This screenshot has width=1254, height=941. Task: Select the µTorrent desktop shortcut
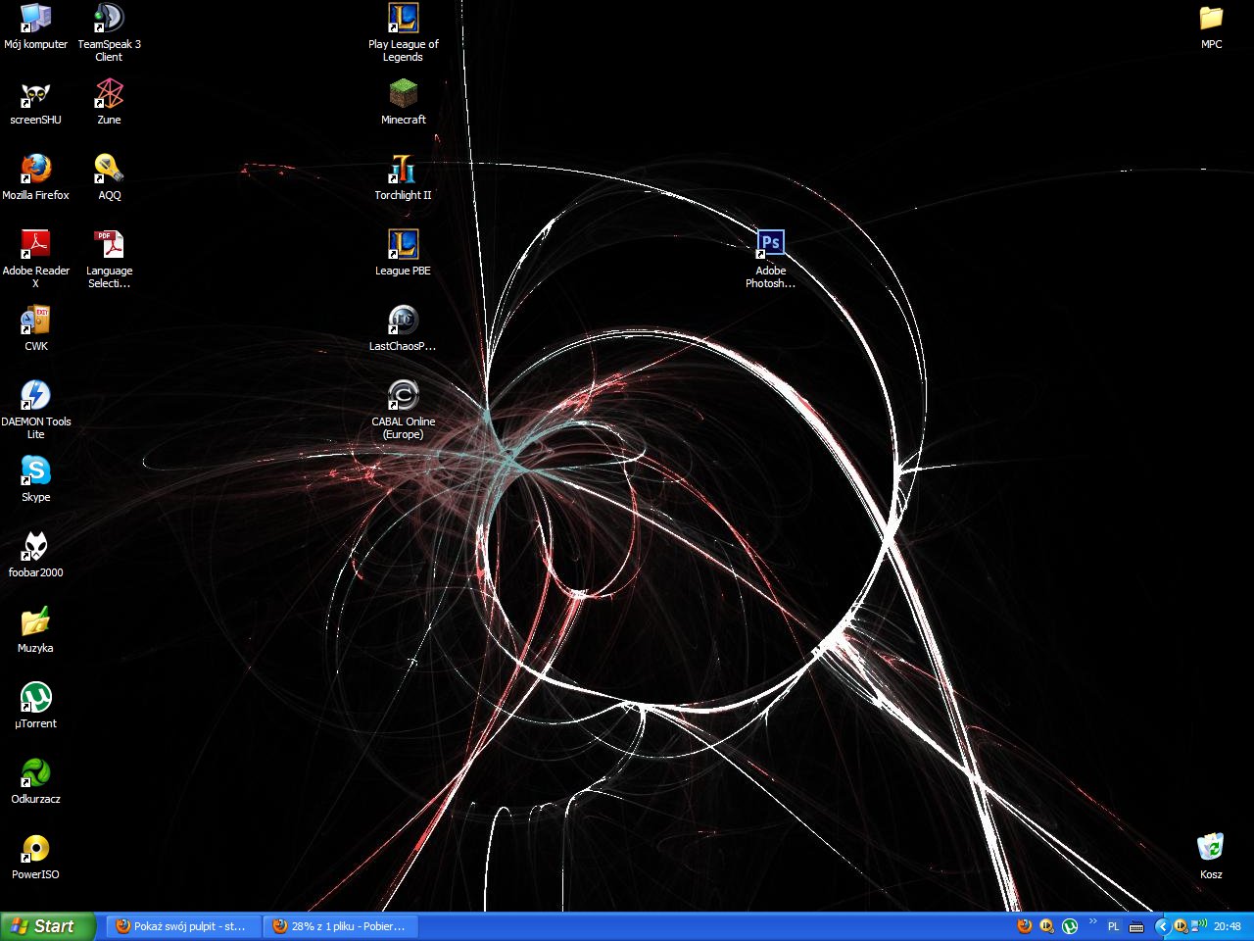click(35, 706)
